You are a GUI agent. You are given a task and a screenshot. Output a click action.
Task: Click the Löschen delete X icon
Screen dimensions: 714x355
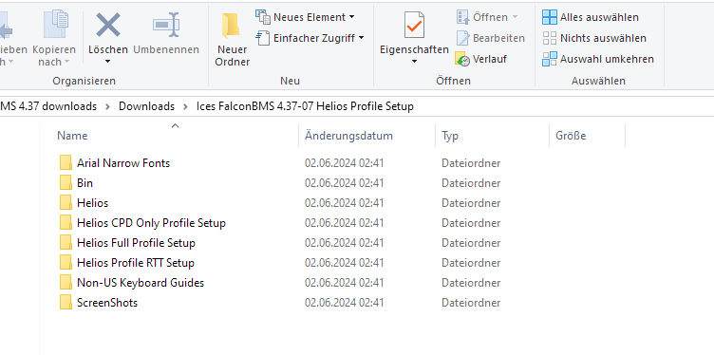pyautogui.click(x=108, y=25)
